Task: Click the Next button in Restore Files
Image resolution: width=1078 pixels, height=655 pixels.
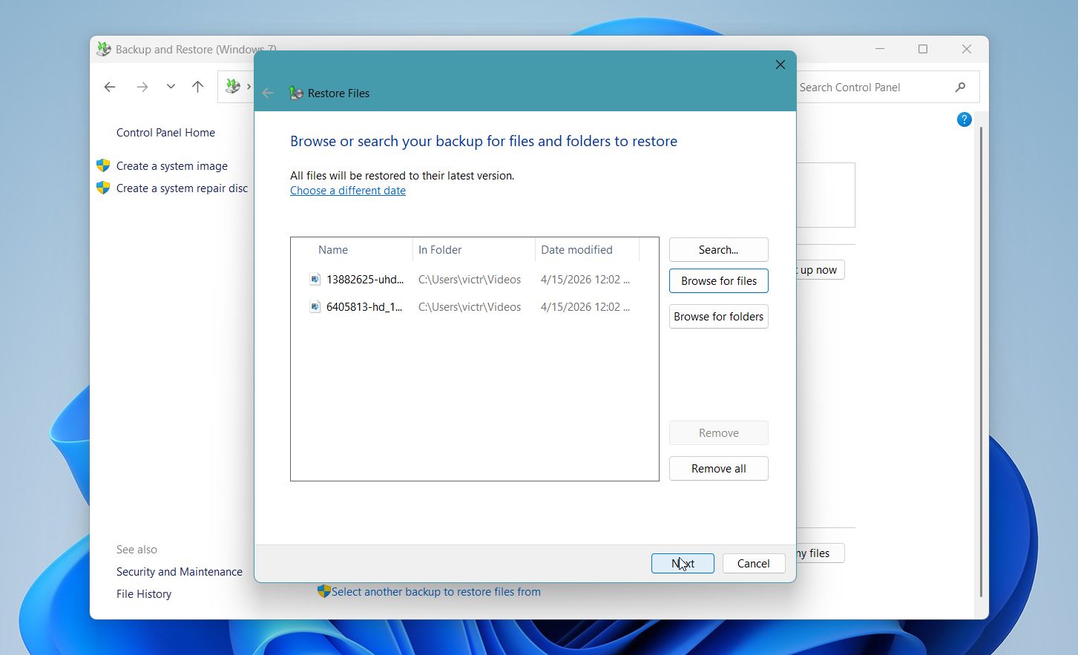Action: 683,564
